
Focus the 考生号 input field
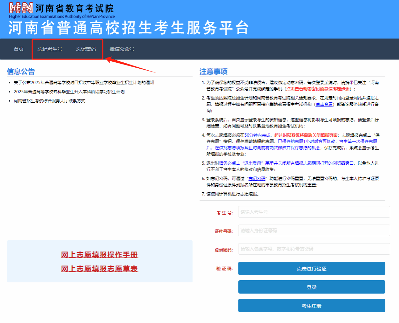click(x=314, y=212)
